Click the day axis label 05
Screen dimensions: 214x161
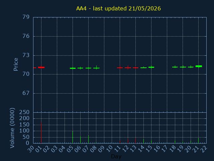click(x=70, y=149)
